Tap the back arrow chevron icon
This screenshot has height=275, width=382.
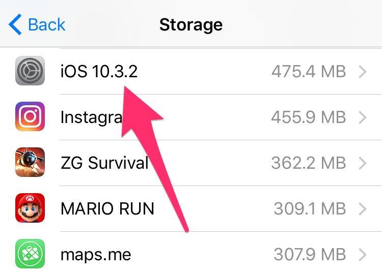click(x=16, y=24)
